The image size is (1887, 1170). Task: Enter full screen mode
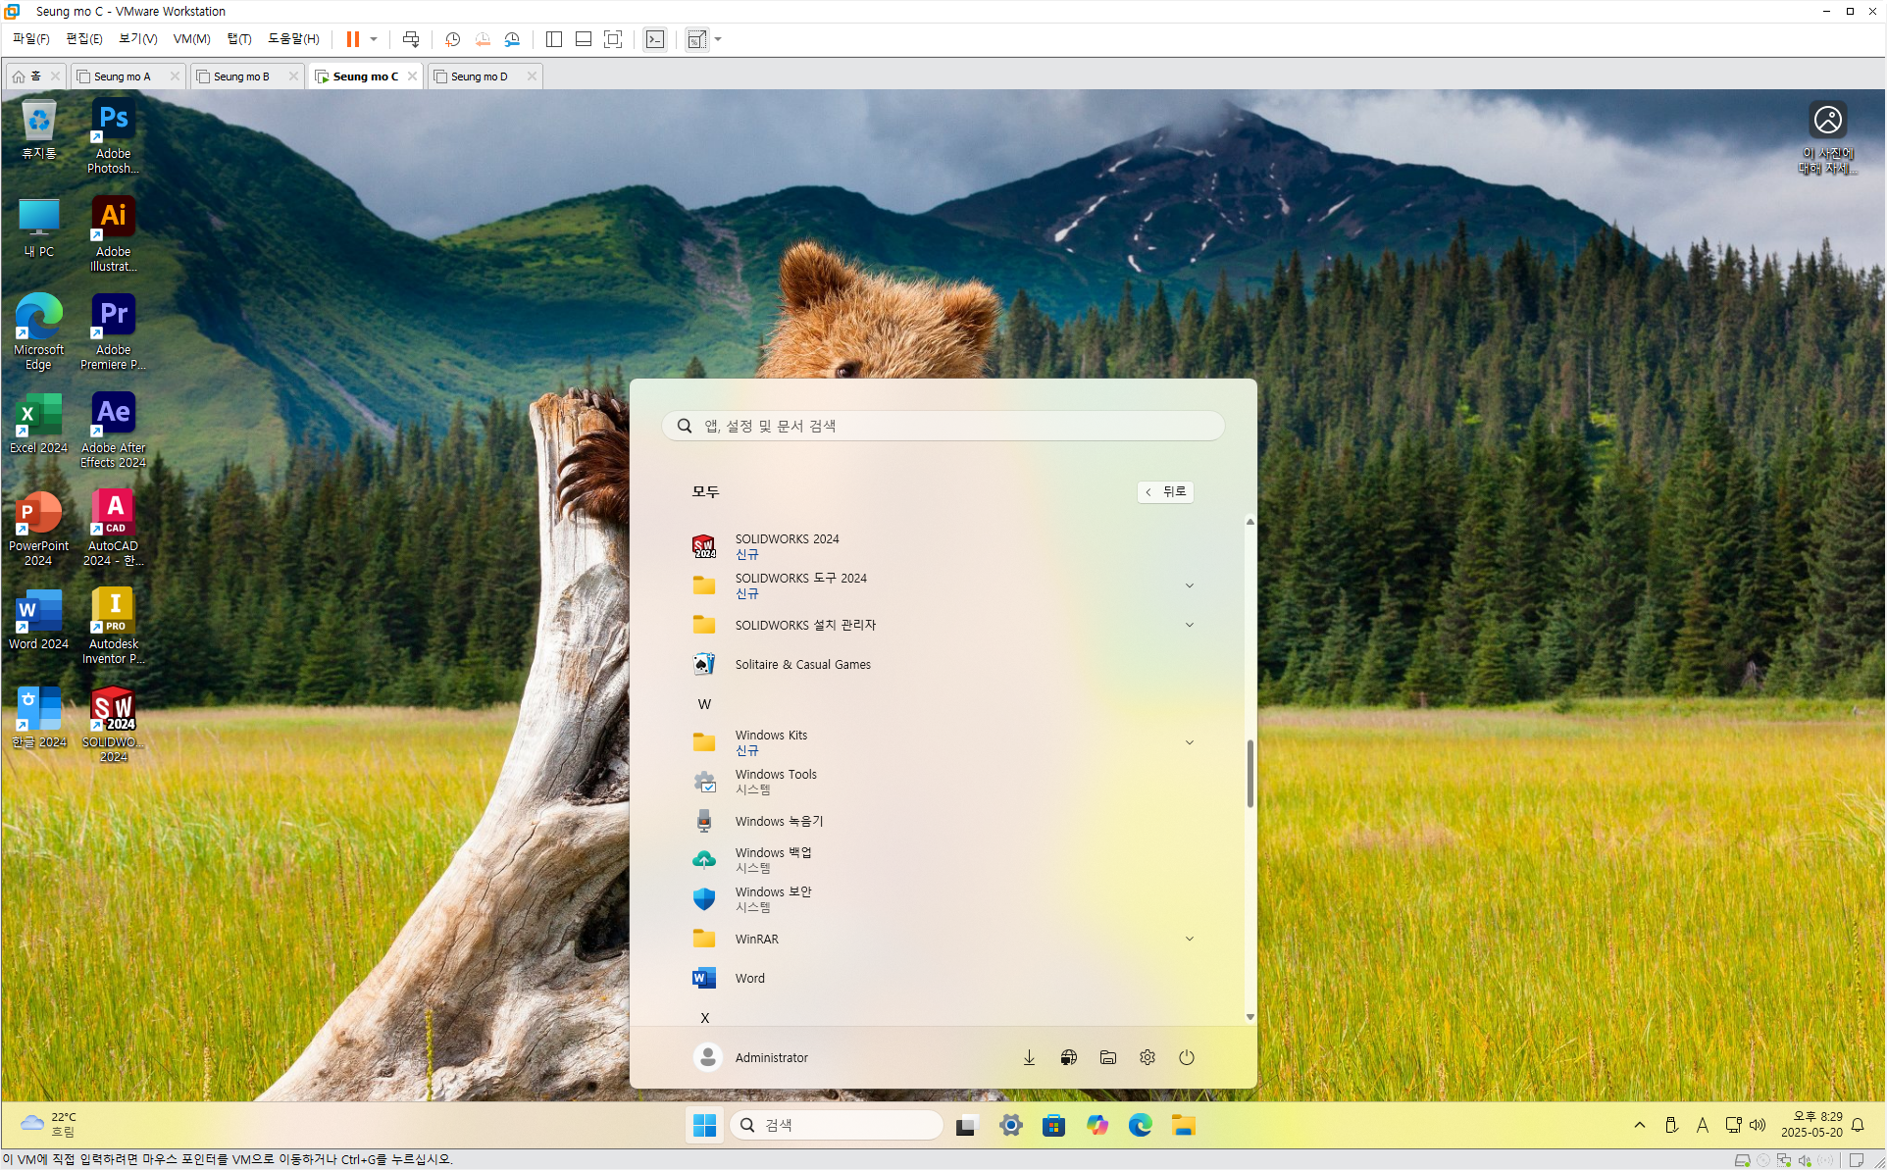point(613,39)
